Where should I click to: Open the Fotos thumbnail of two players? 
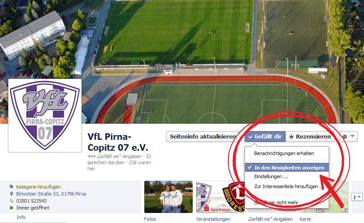[168, 197]
